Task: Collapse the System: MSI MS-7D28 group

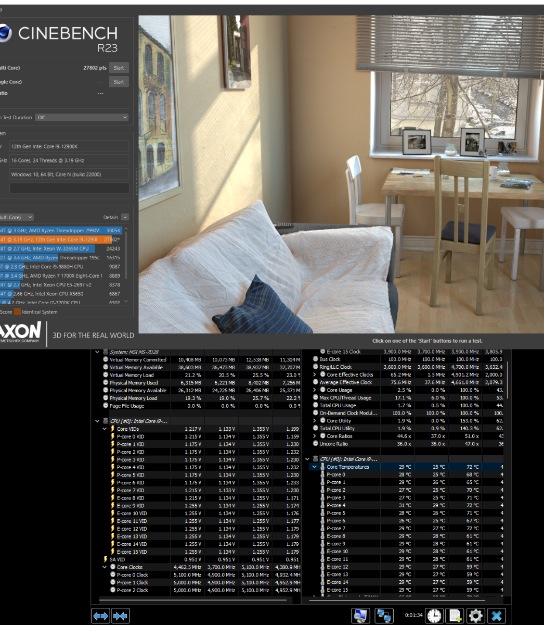Action: [97, 352]
